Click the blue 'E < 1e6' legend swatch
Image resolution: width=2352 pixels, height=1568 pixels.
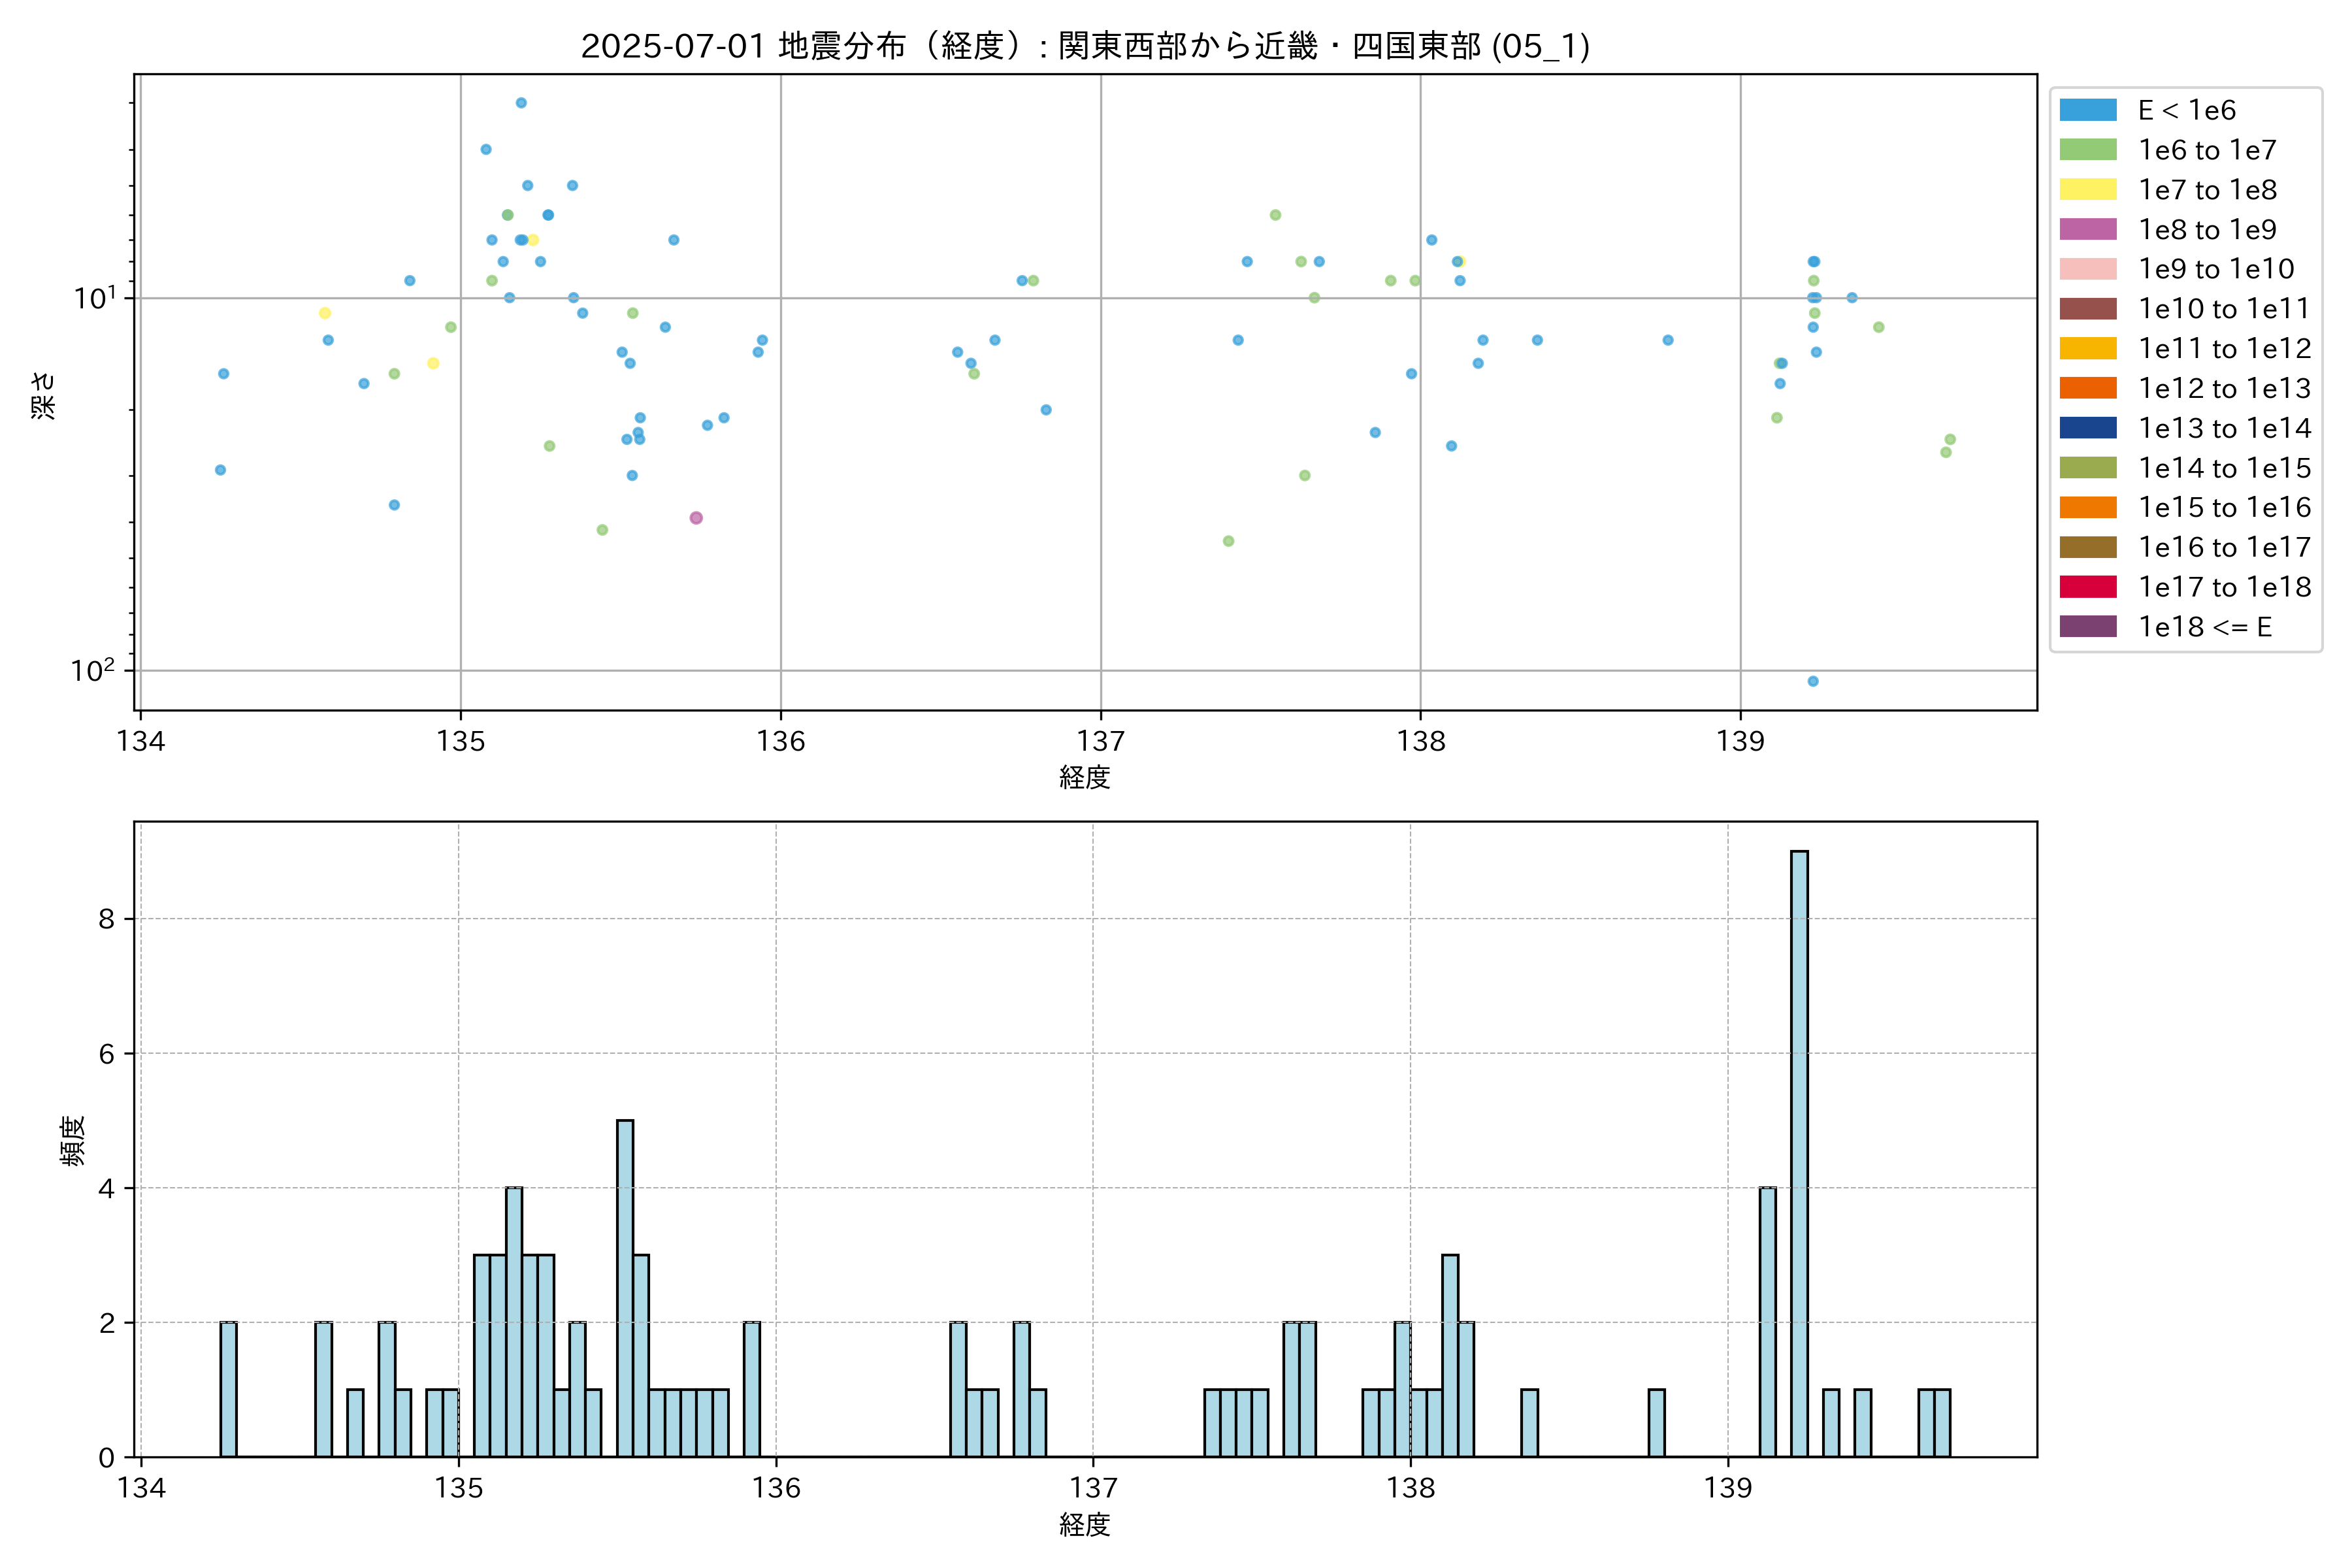click(x=2088, y=110)
